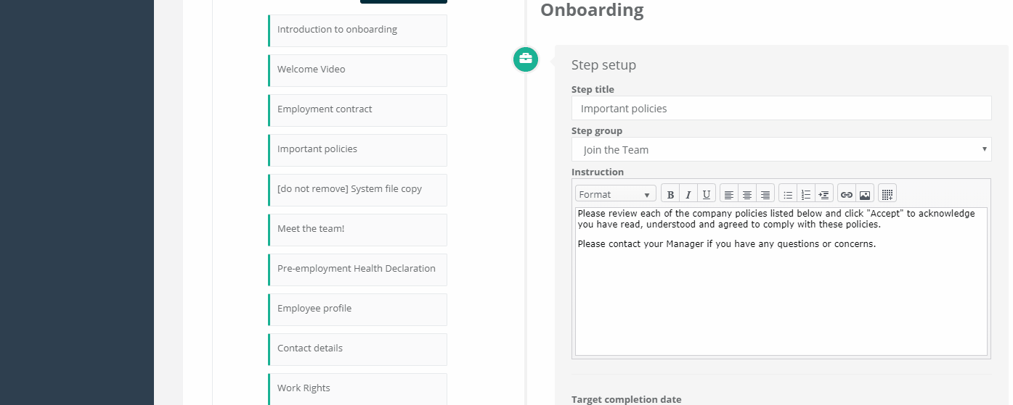The width and height of the screenshot is (1013, 405).
Task: Align instruction text left
Action: pos(729,194)
